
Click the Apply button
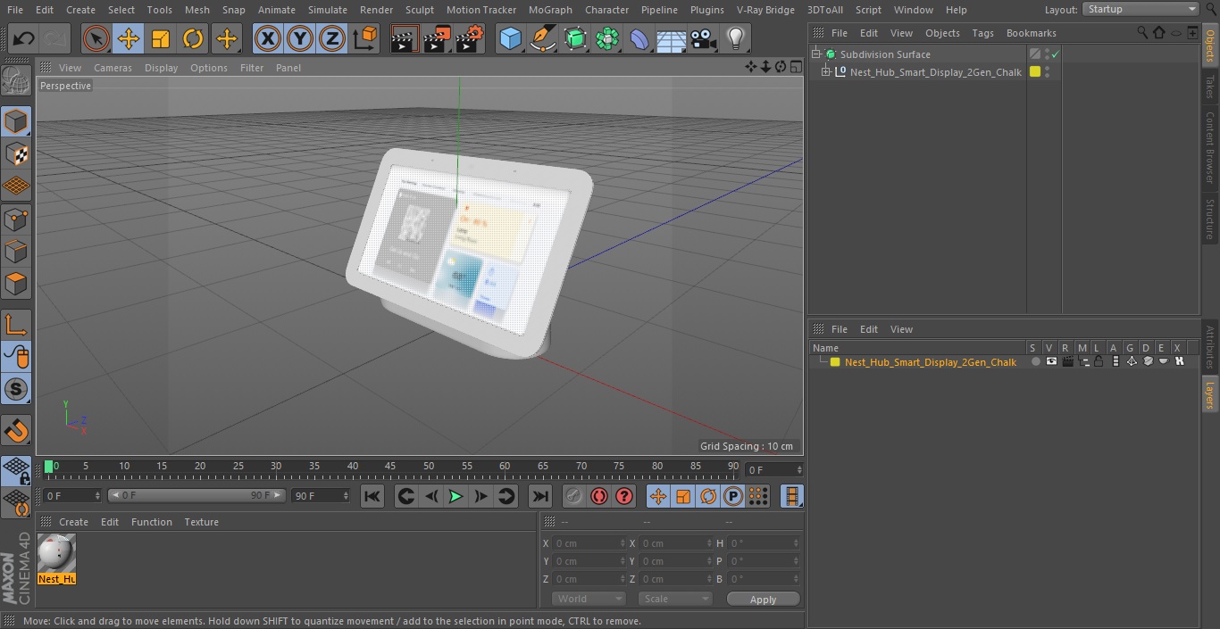coord(763,600)
